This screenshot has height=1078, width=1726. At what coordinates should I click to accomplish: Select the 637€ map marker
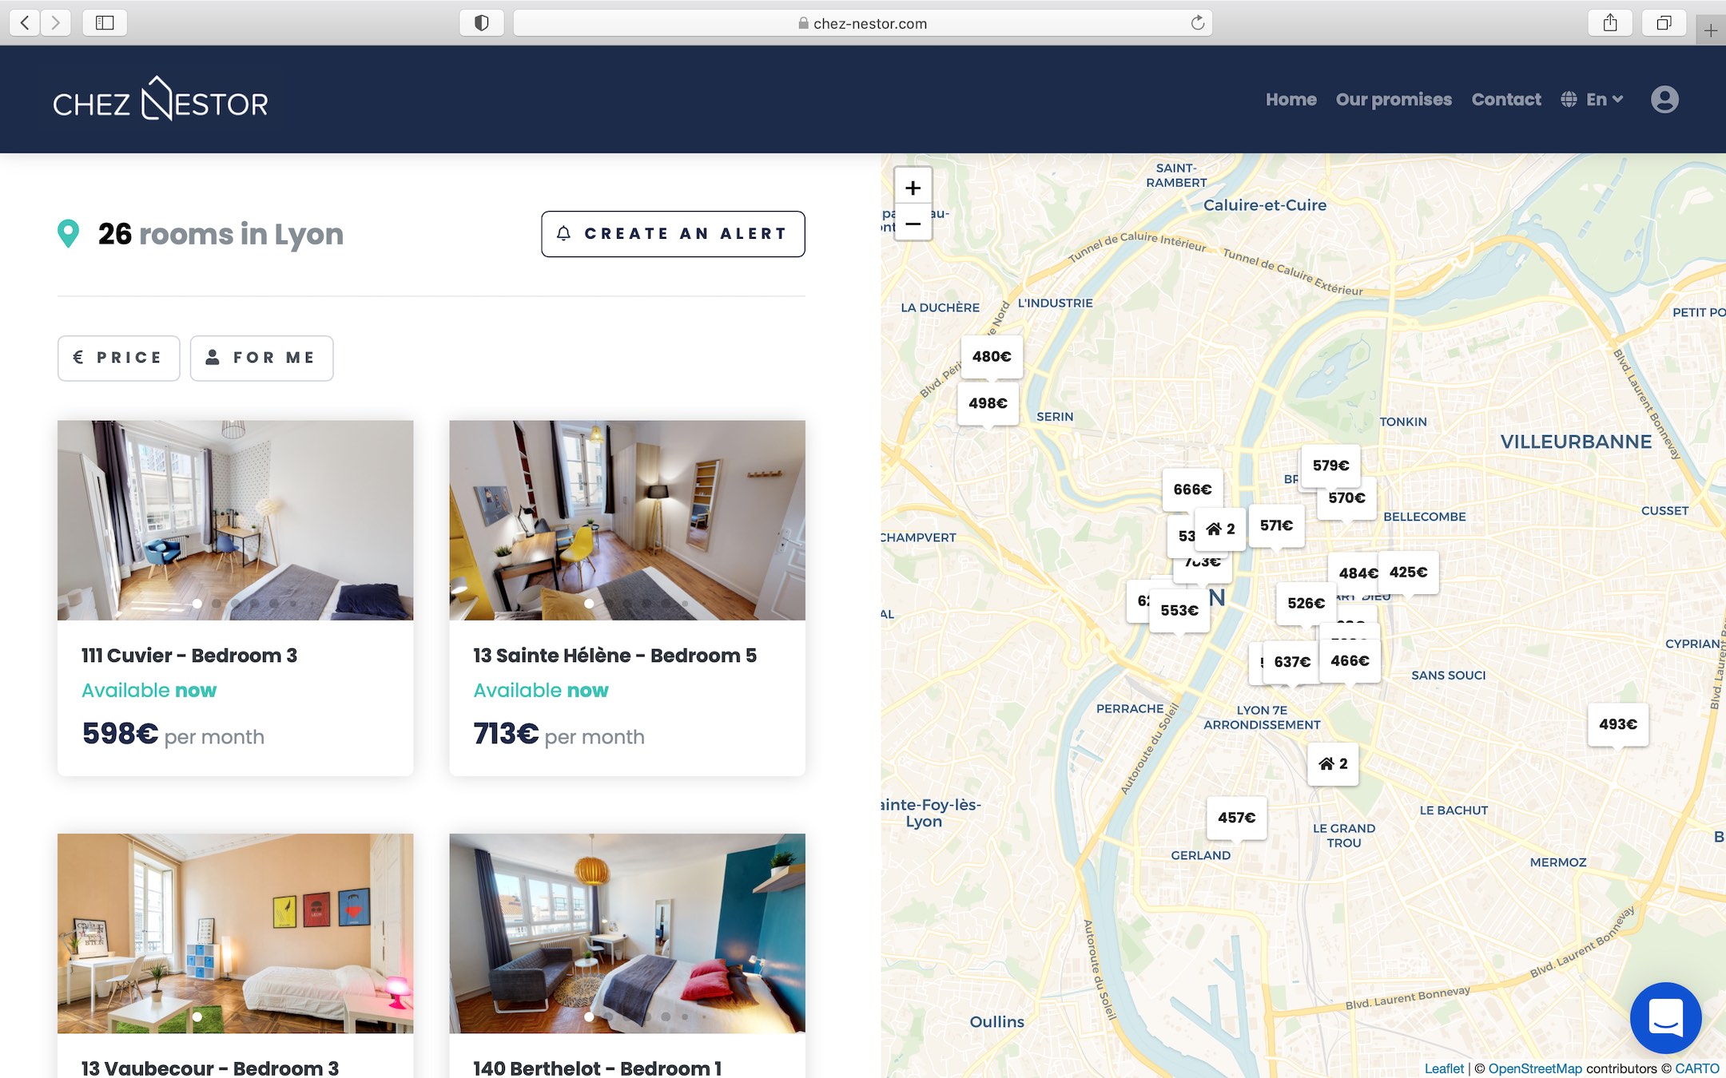(x=1291, y=662)
